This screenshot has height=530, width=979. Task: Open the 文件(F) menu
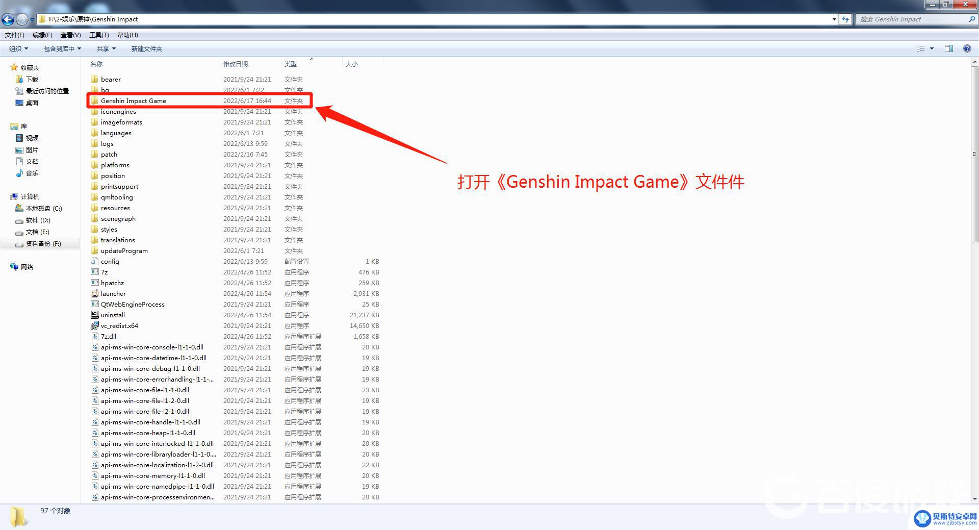[15, 35]
